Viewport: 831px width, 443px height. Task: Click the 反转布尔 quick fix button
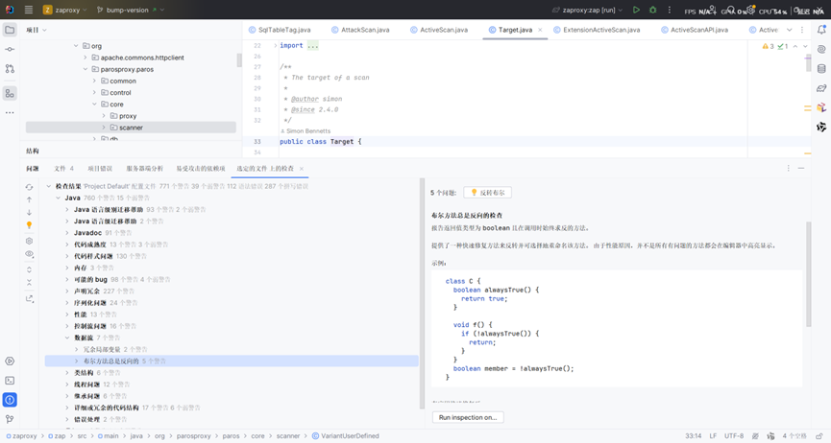487,193
